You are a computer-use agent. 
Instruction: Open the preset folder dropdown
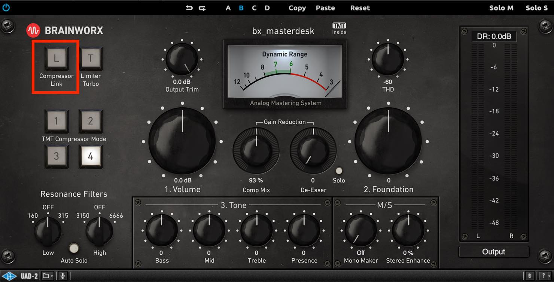pyautogui.click(x=48, y=276)
